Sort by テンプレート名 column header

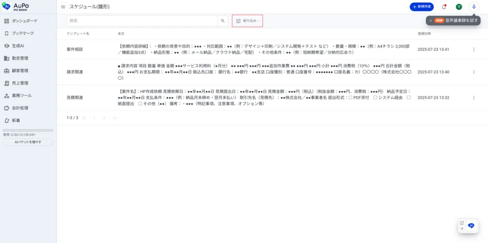point(78,33)
